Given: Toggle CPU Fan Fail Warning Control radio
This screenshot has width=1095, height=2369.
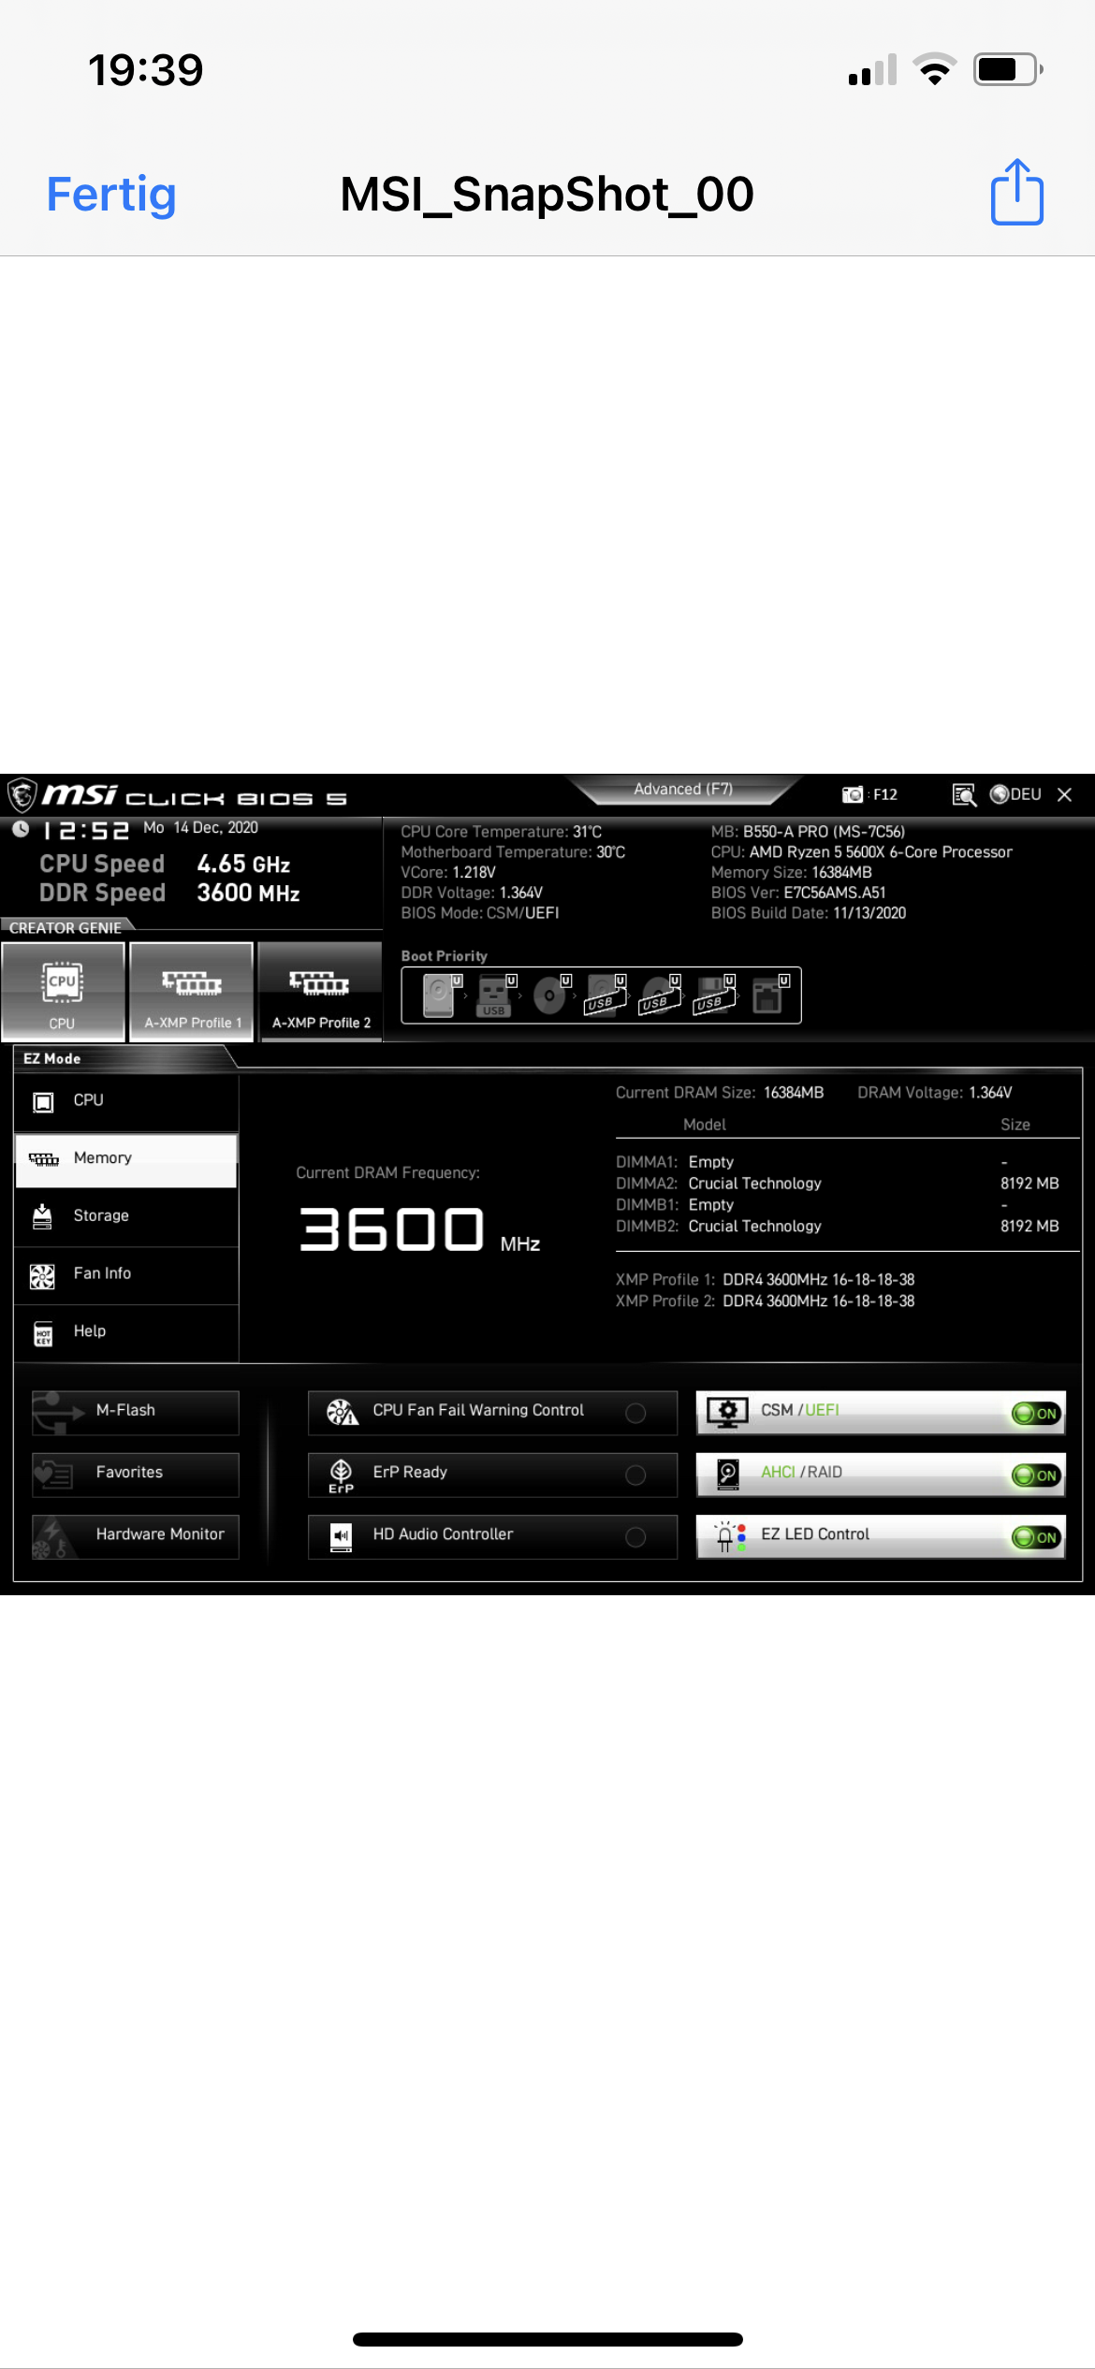Looking at the screenshot, I should (x=635, y=1413).
